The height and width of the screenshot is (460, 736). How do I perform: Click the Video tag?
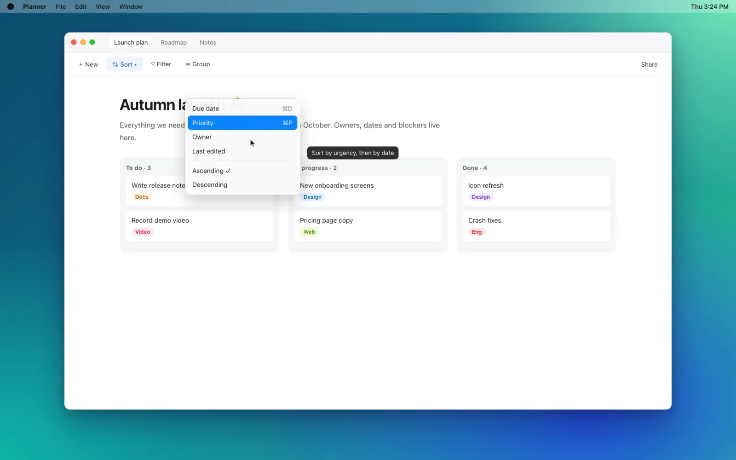[143, 232]
